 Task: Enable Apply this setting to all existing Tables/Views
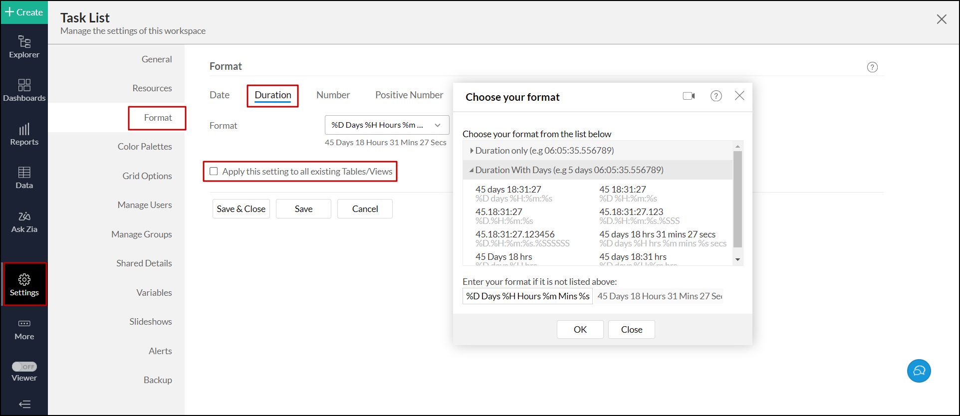[214, 171]
